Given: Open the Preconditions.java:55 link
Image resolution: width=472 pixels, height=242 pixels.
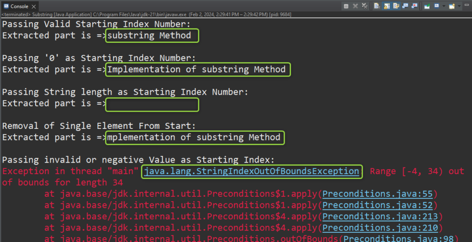Looking at the screenshot, I should 378,194.
